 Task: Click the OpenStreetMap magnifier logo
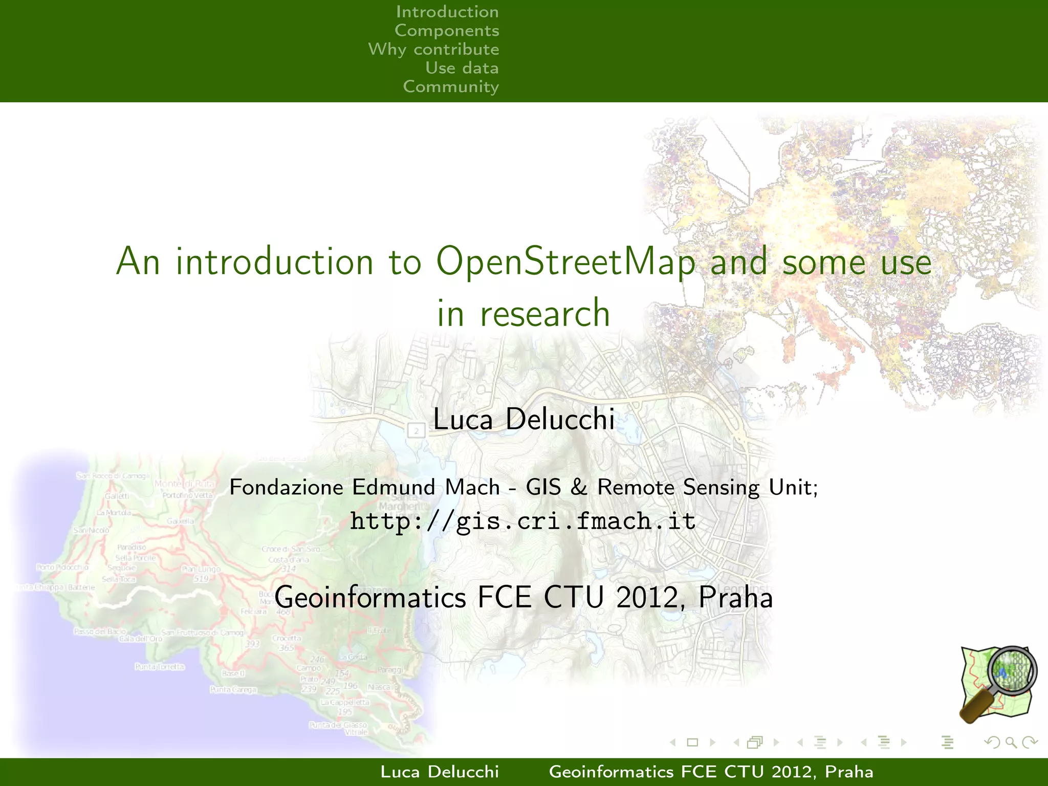click(x=998, y=684)
